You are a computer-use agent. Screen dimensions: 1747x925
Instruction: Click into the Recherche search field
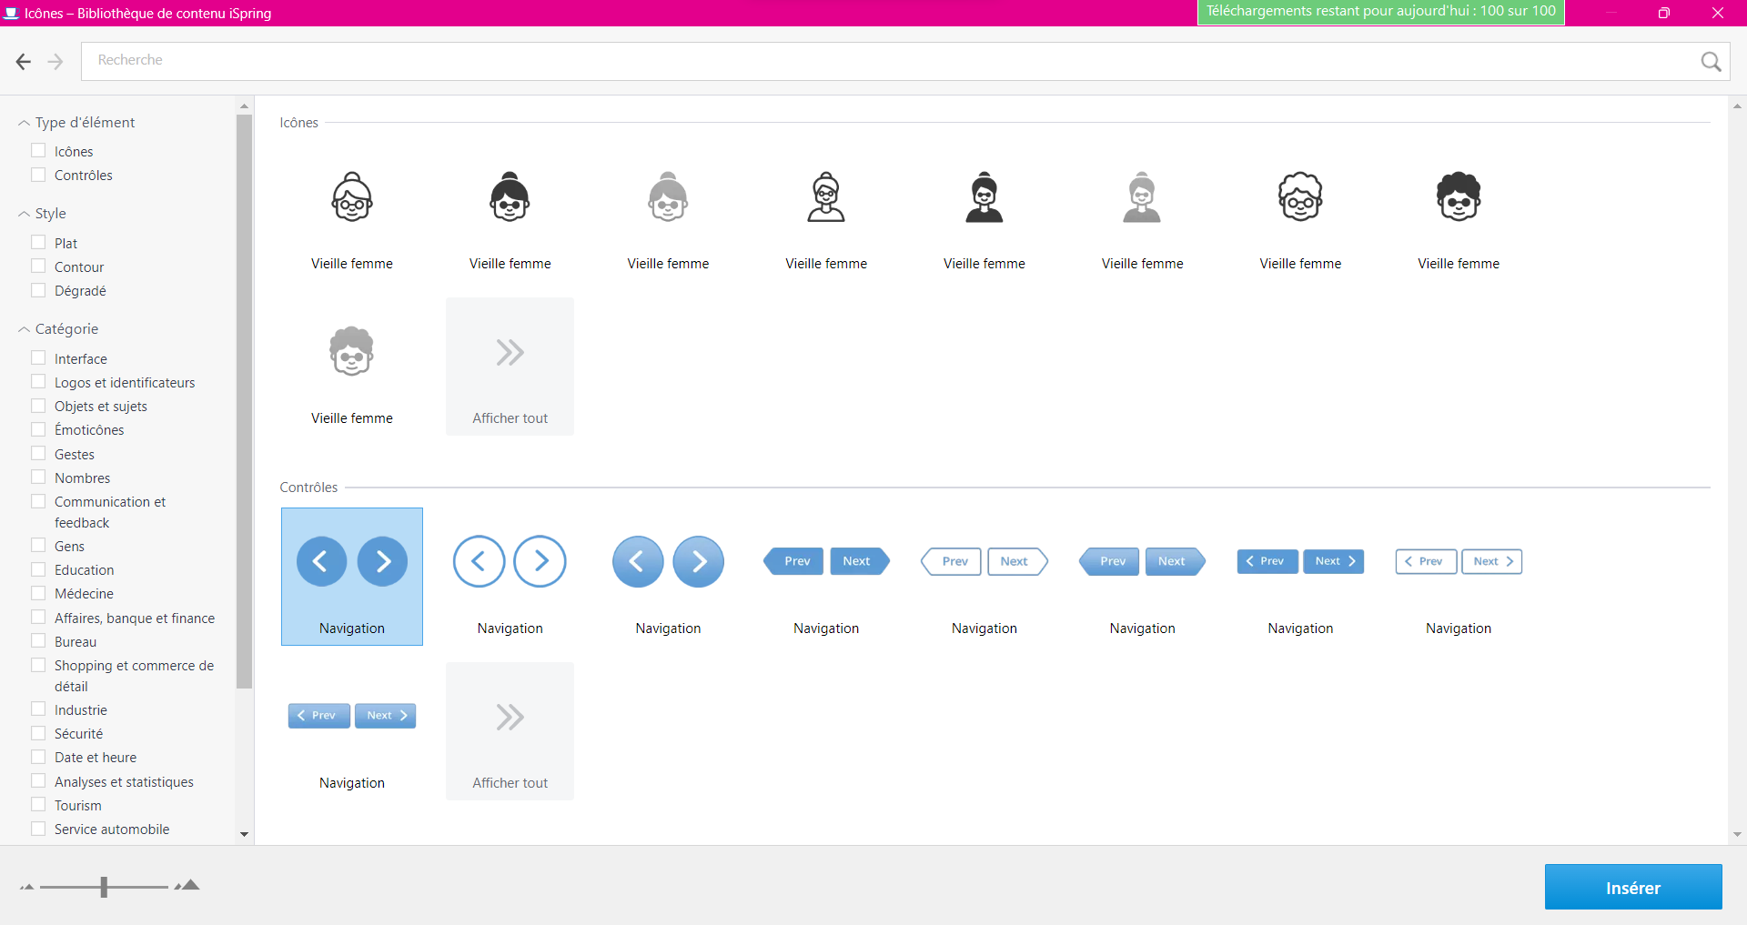[x=892, y=61]
